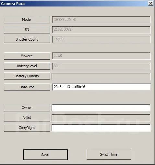Click the Shutter Count button
Viewport: 155px width, 165px height.
[27, 39]
